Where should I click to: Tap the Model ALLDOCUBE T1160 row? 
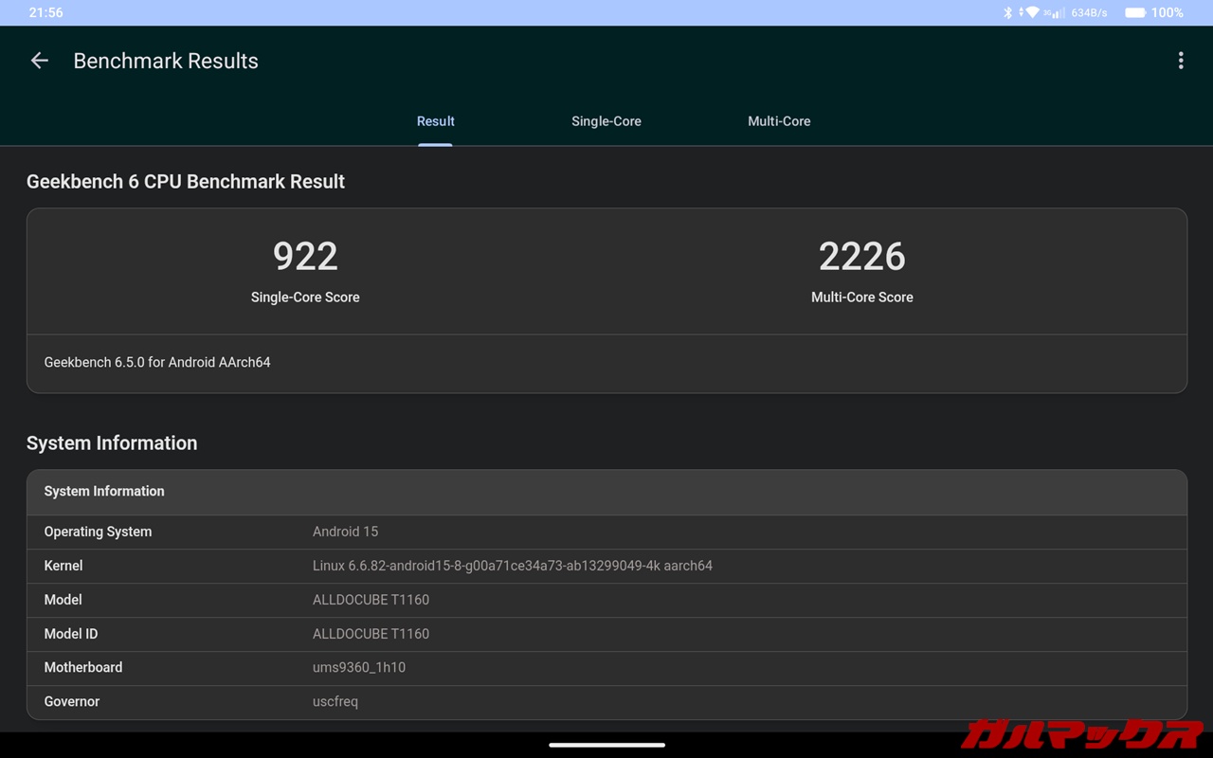click(606, 600)
